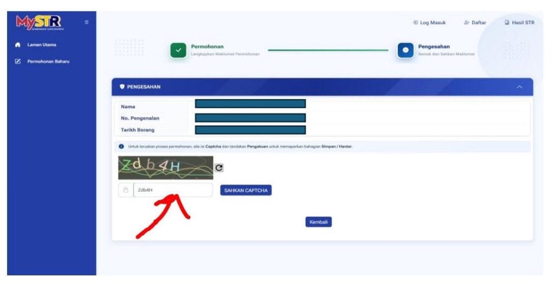This screenshot has width=555, height=284.
Task: Click the MySTR logo
Action: coord(39,23)
